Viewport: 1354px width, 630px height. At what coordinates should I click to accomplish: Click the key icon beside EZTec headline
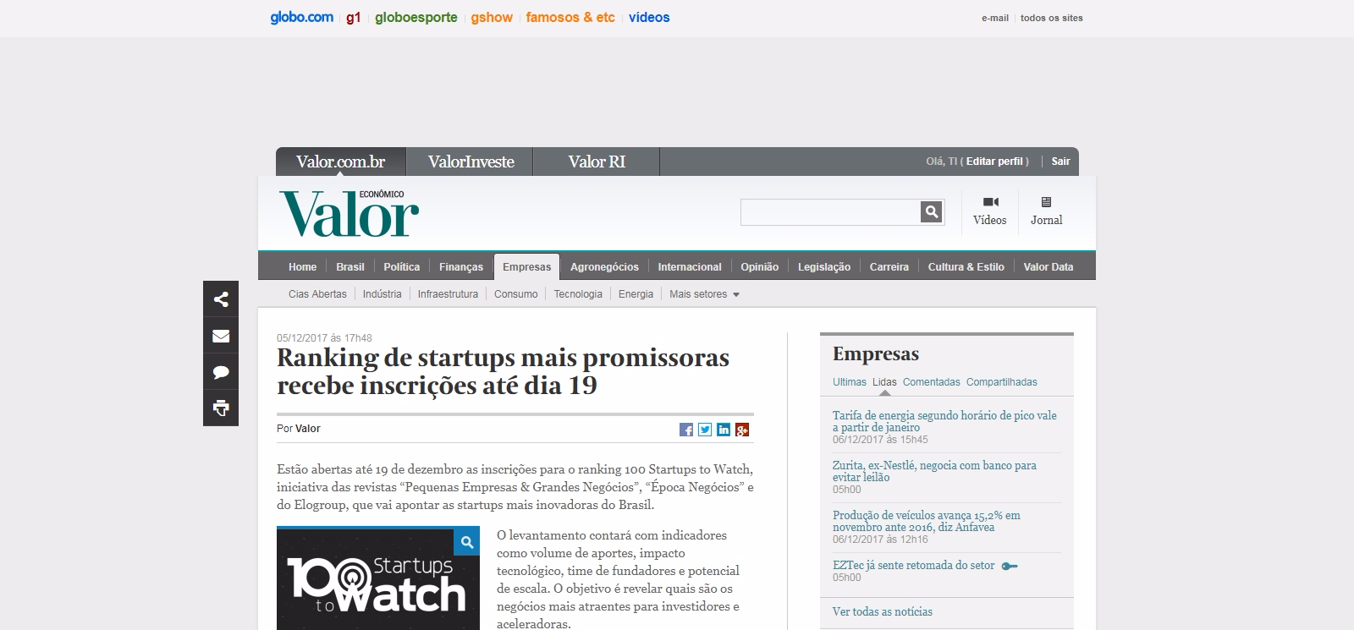pos(1010,566)
